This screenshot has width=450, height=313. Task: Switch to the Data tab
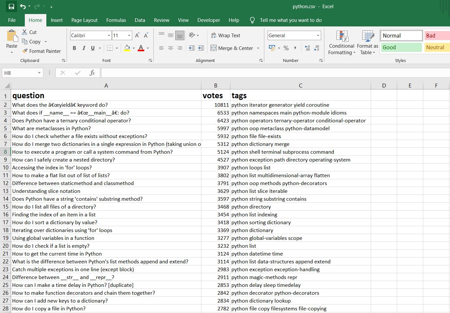point(140,20)
